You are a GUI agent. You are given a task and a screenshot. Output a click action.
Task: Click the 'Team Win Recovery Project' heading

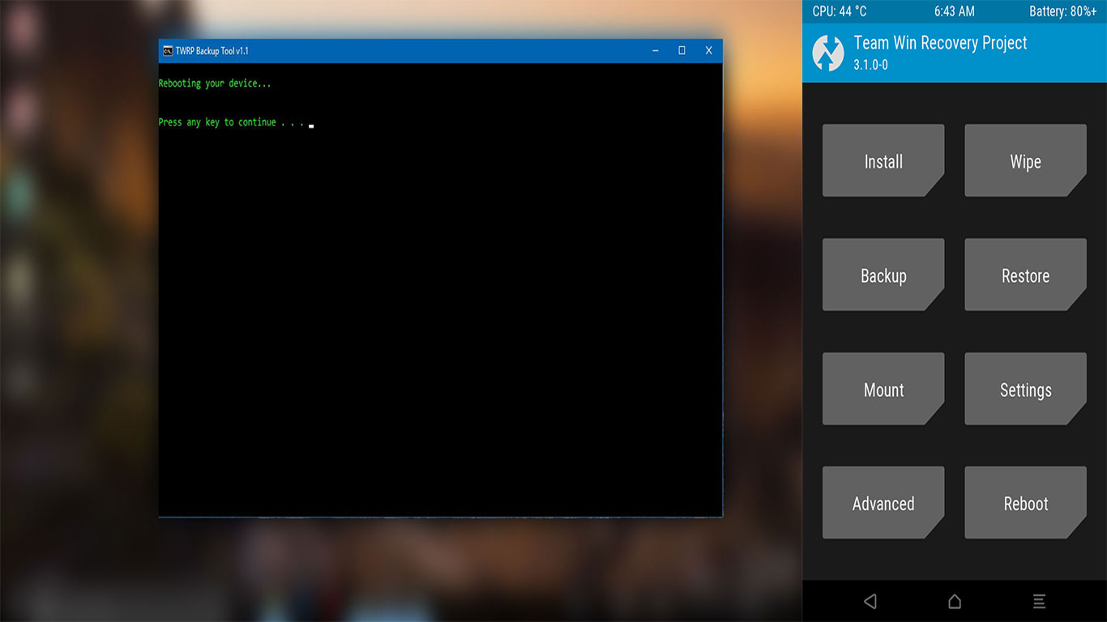[940, 43]
